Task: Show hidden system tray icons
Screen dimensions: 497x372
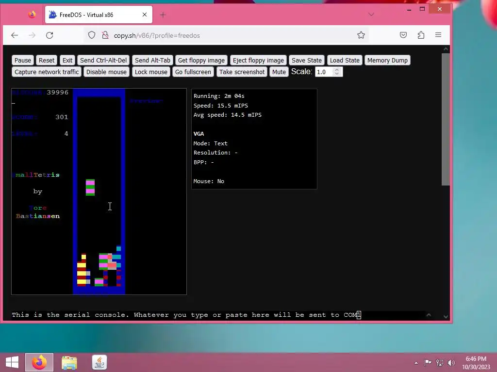Action: 416,363
